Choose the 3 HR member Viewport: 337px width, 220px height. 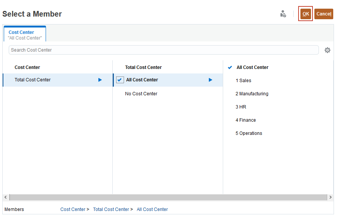(241, 107)
